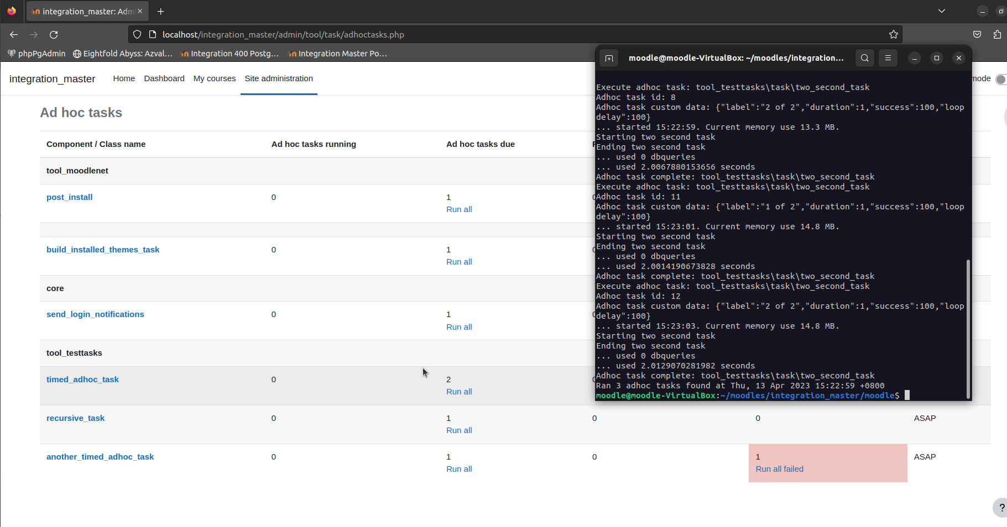The width and height of the screenshot is (1007, 527).
Task: Click the browser forward arrow
Action: pos(34,34)
